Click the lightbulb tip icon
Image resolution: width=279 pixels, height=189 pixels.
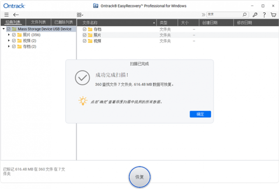point(83,101)
